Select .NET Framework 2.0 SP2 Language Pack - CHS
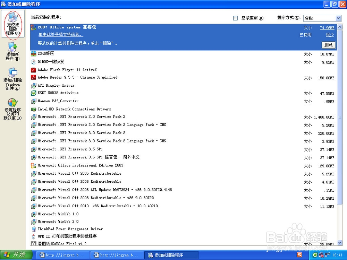The image size is (347, 260). click(x=183, y=125)
